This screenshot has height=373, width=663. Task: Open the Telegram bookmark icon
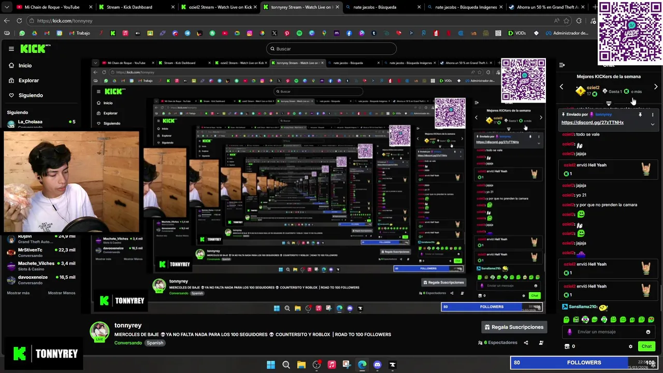pos(188,33)
